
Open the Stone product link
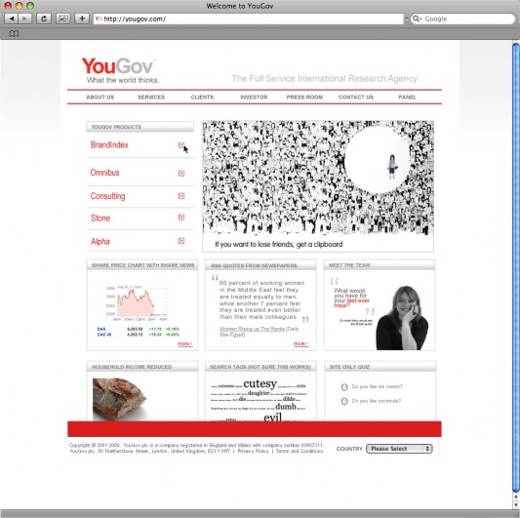(100, 218)
